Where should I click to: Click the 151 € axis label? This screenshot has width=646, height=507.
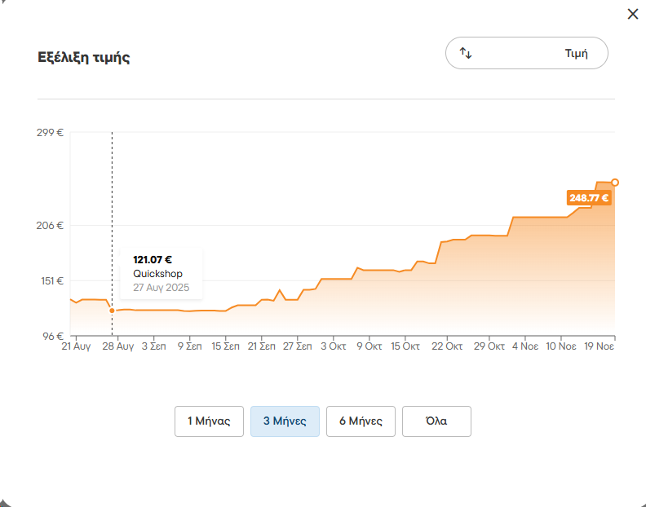click(x=52, y=281)
